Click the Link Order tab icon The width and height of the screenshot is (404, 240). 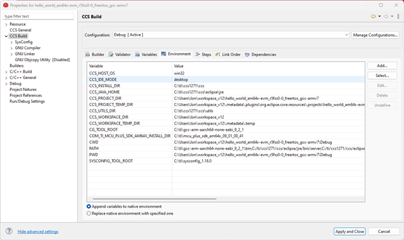pyautogui.click(x=217, y=54)
